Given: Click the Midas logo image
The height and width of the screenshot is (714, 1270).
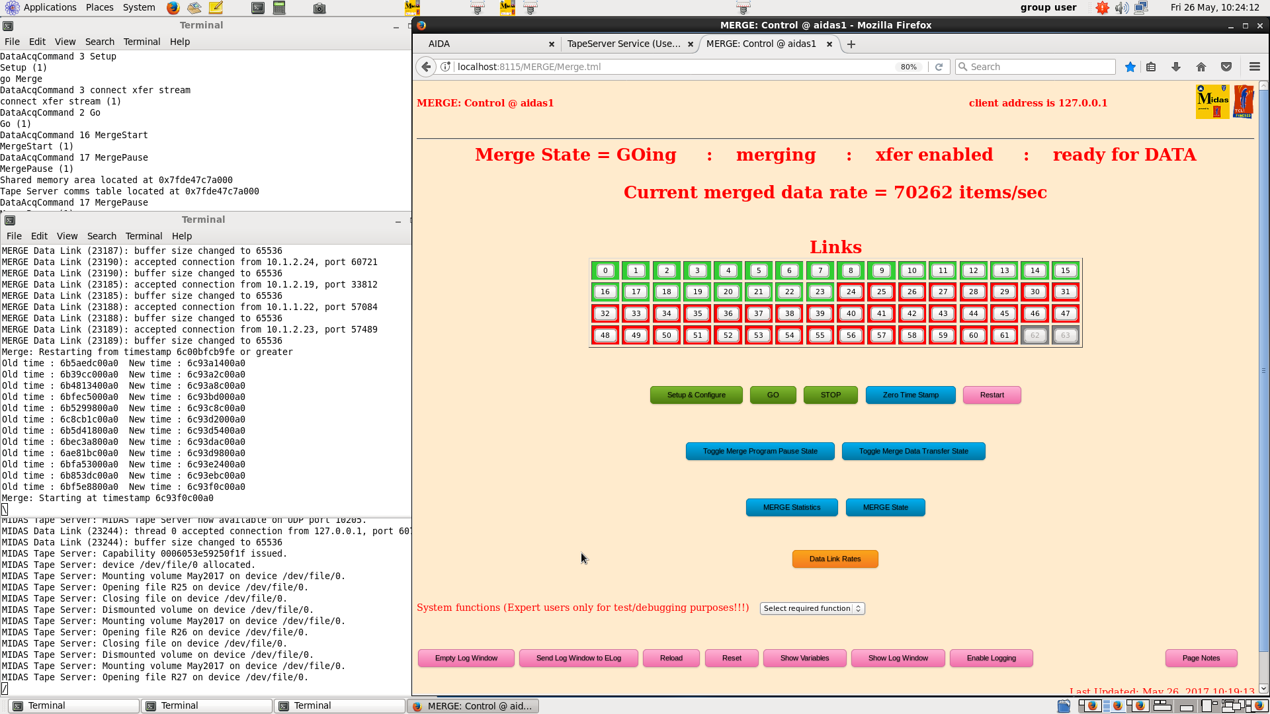Looking at the screenshot, I should [x=1212, y=102].
